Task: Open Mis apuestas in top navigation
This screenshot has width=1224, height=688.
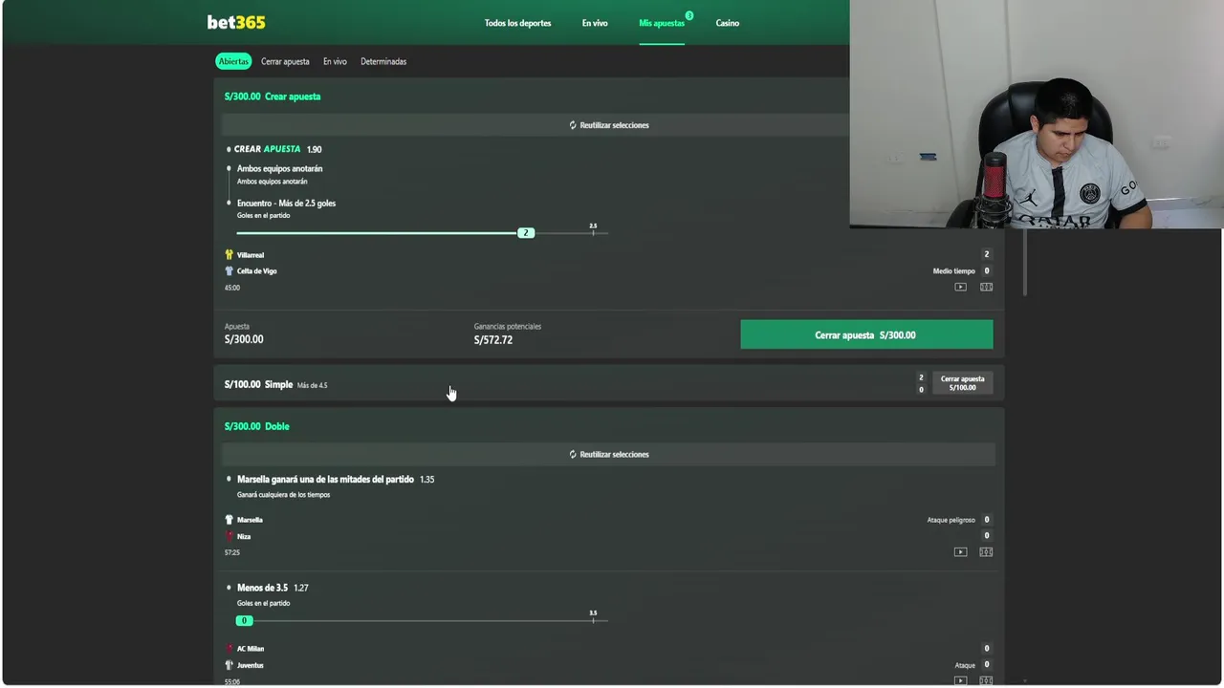Action: point(662,23)
